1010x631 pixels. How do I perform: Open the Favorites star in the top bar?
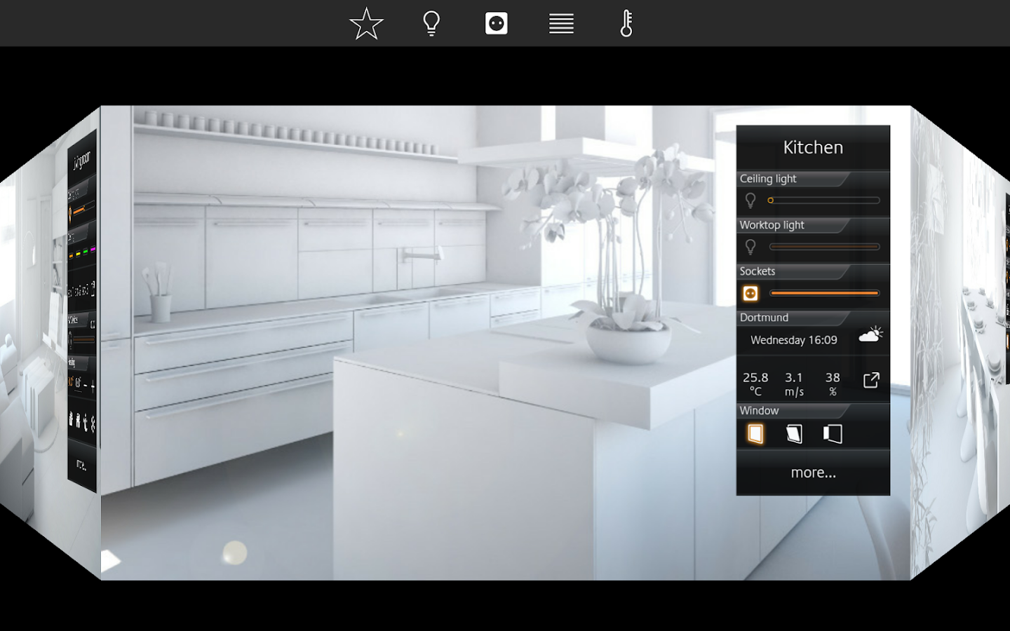coord(366,23)
